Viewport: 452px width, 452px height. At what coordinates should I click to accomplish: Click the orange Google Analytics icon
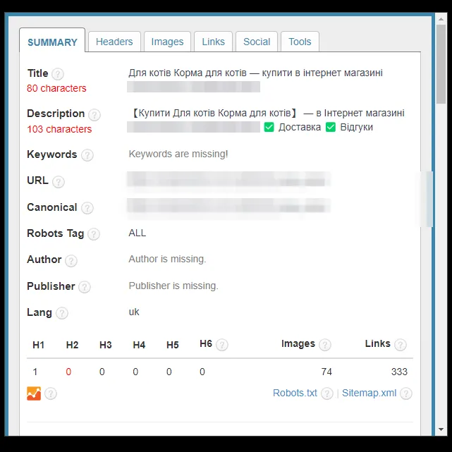click(34, 393)
